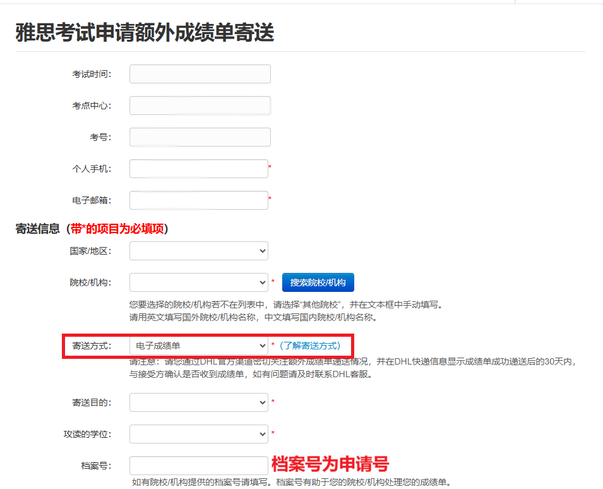This screenshot has height=489, width=603.
Task: Focus the 电子邮箱 email field
Action: pos(198,200)
